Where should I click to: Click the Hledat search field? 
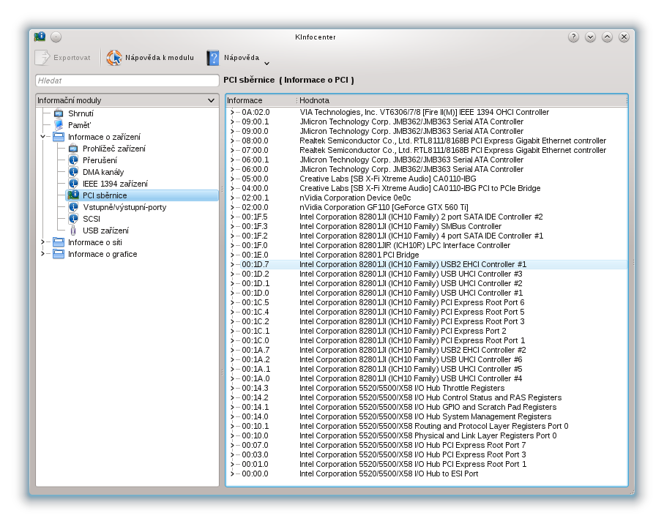pos(127,81)
